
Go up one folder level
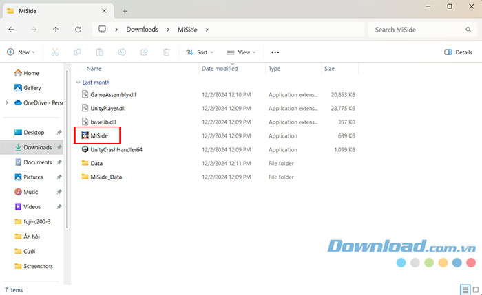pyautogui.click(x=56, y=30)
